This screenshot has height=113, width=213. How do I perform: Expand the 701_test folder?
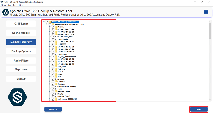(50, 69)
